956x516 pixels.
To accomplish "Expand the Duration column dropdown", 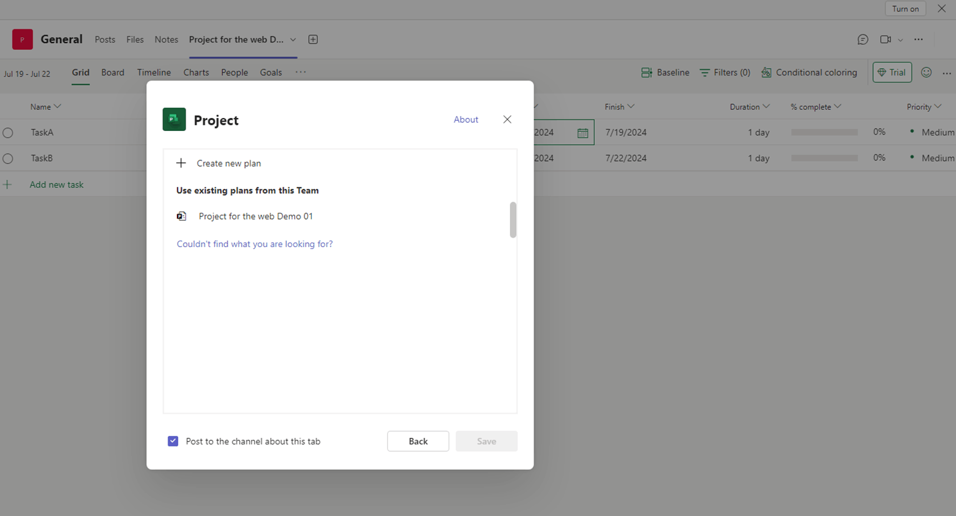I will [766, 107].
